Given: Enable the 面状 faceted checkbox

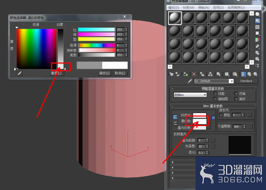Looking at the screenshot, I should 236,99.
